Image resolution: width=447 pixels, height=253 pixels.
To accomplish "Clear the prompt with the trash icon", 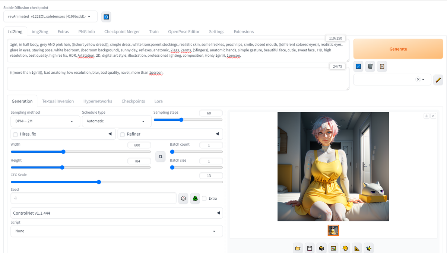I will pyautogui.click(x=370, y=66).
